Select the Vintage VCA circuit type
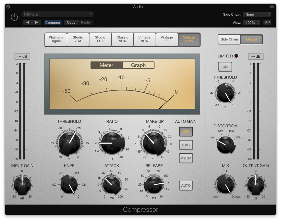This screenshot has width=281, height=221. (145, 40)
